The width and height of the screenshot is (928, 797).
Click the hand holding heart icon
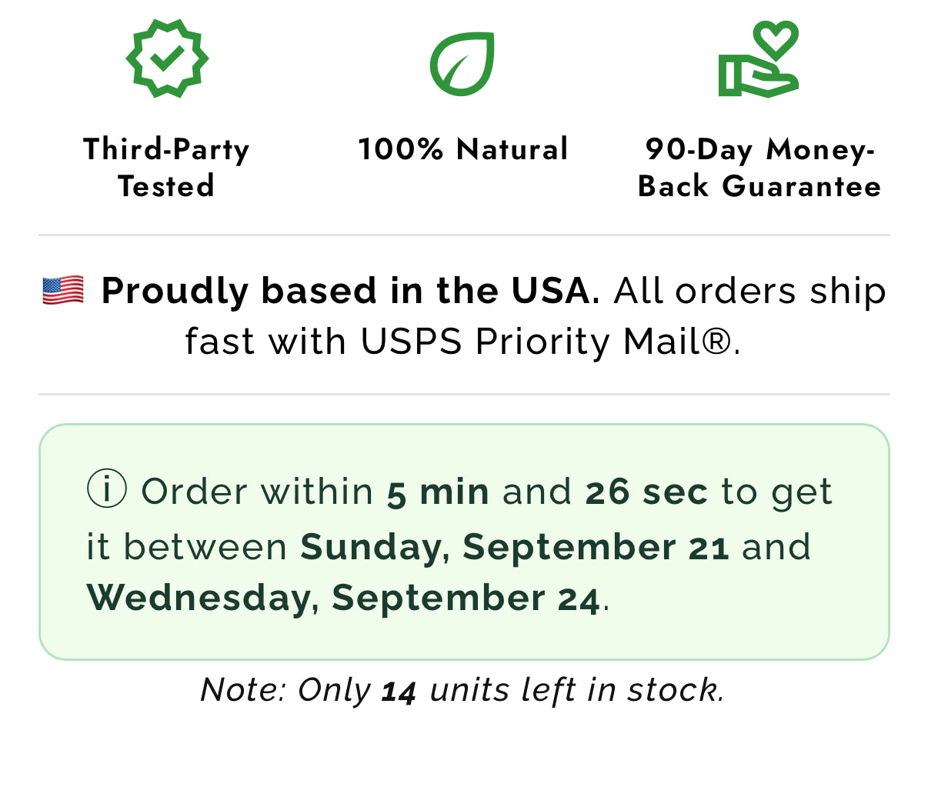tap(759, 60)
